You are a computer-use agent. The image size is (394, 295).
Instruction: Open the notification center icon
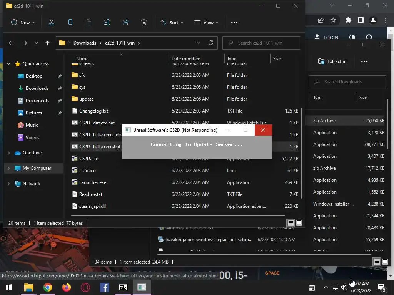[x=382, y=287]
